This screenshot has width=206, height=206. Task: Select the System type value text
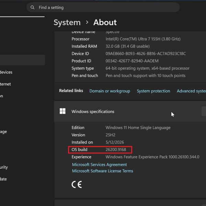tap(147, 68)
